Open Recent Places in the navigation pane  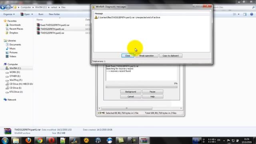tap(16, 29)
